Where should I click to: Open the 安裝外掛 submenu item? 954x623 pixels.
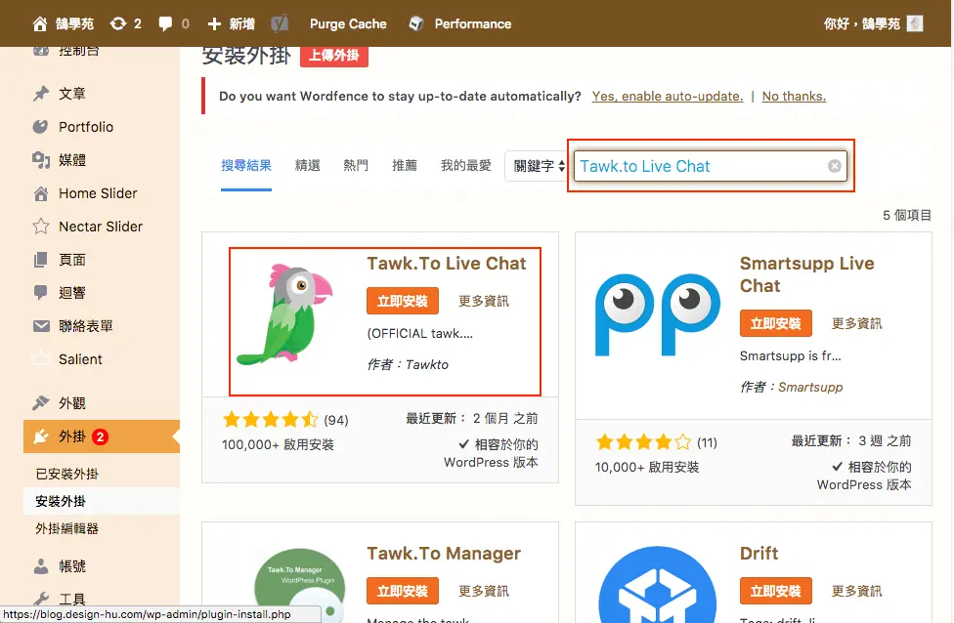point(61,502)
